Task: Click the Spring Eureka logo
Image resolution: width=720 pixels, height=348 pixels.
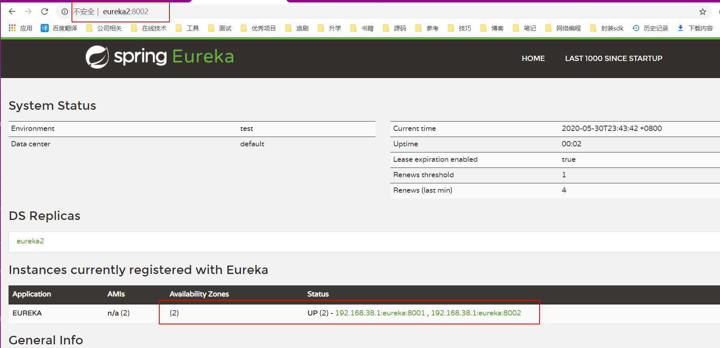Action: tap(160, 57)
